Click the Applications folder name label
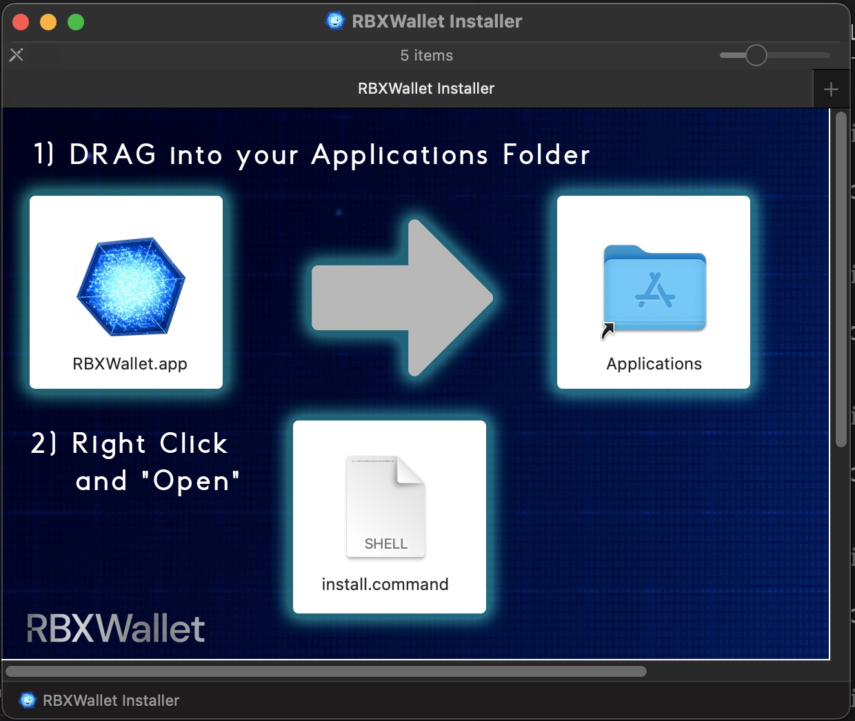Viewport: 855px width, 721px height. [x=654, y=364]
